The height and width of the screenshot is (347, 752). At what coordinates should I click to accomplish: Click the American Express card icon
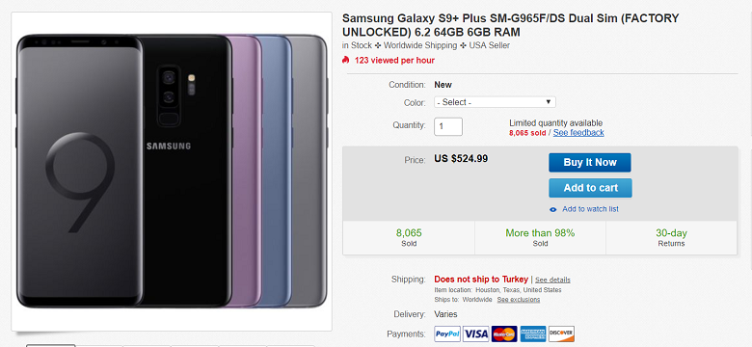click(x=533, y=334)
